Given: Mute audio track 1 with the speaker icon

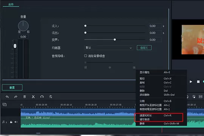Looking at the screenshot, I should click(x=16, y=122).
